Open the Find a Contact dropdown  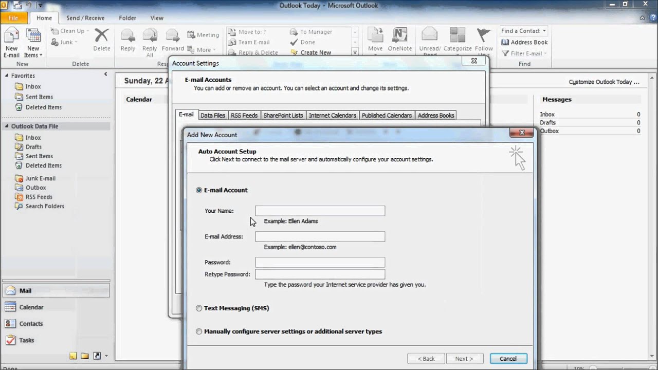(523, 31)
